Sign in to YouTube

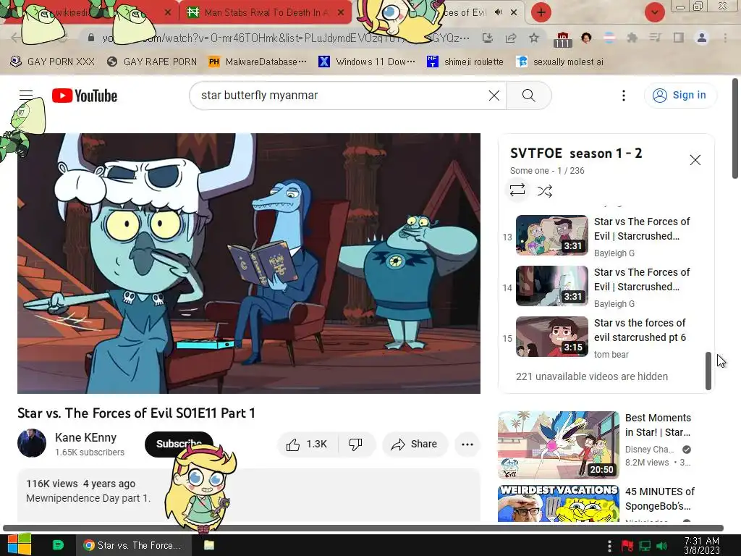(x=680, y=95)
